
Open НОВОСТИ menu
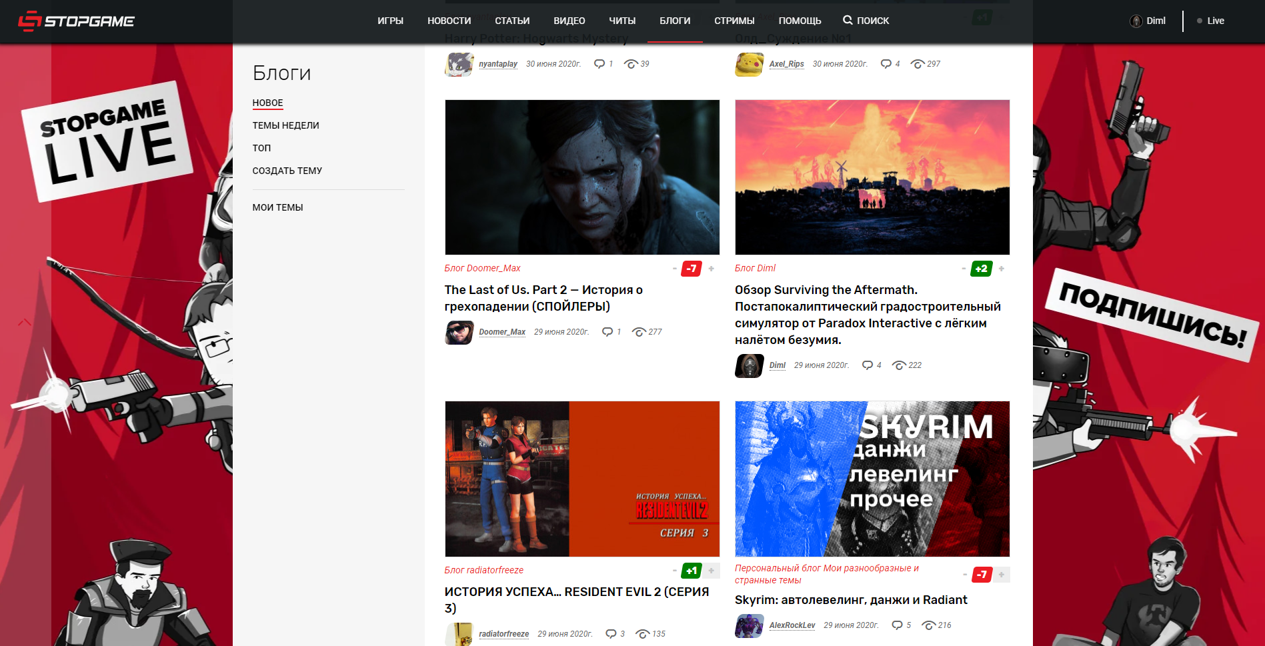point(449,21)
